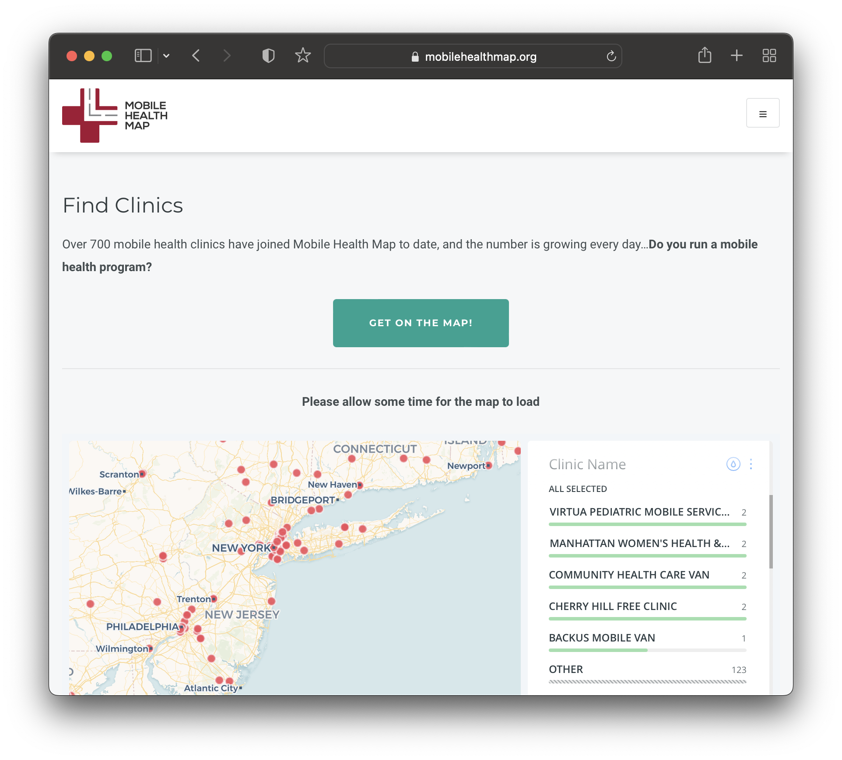Image resolution: width=842 pixels, height=760 pixels.
Task: Toggle the Clinic Name auto-style droplet icon
Action: pos(733,464)
